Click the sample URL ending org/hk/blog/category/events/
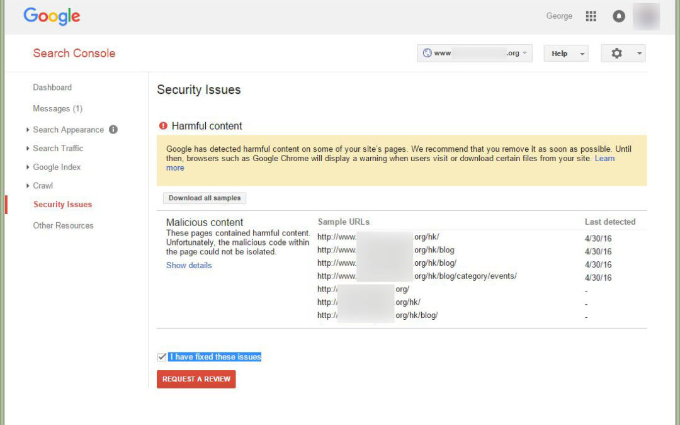The height and width of the screenshot is (425, 680). click(417, 276)
